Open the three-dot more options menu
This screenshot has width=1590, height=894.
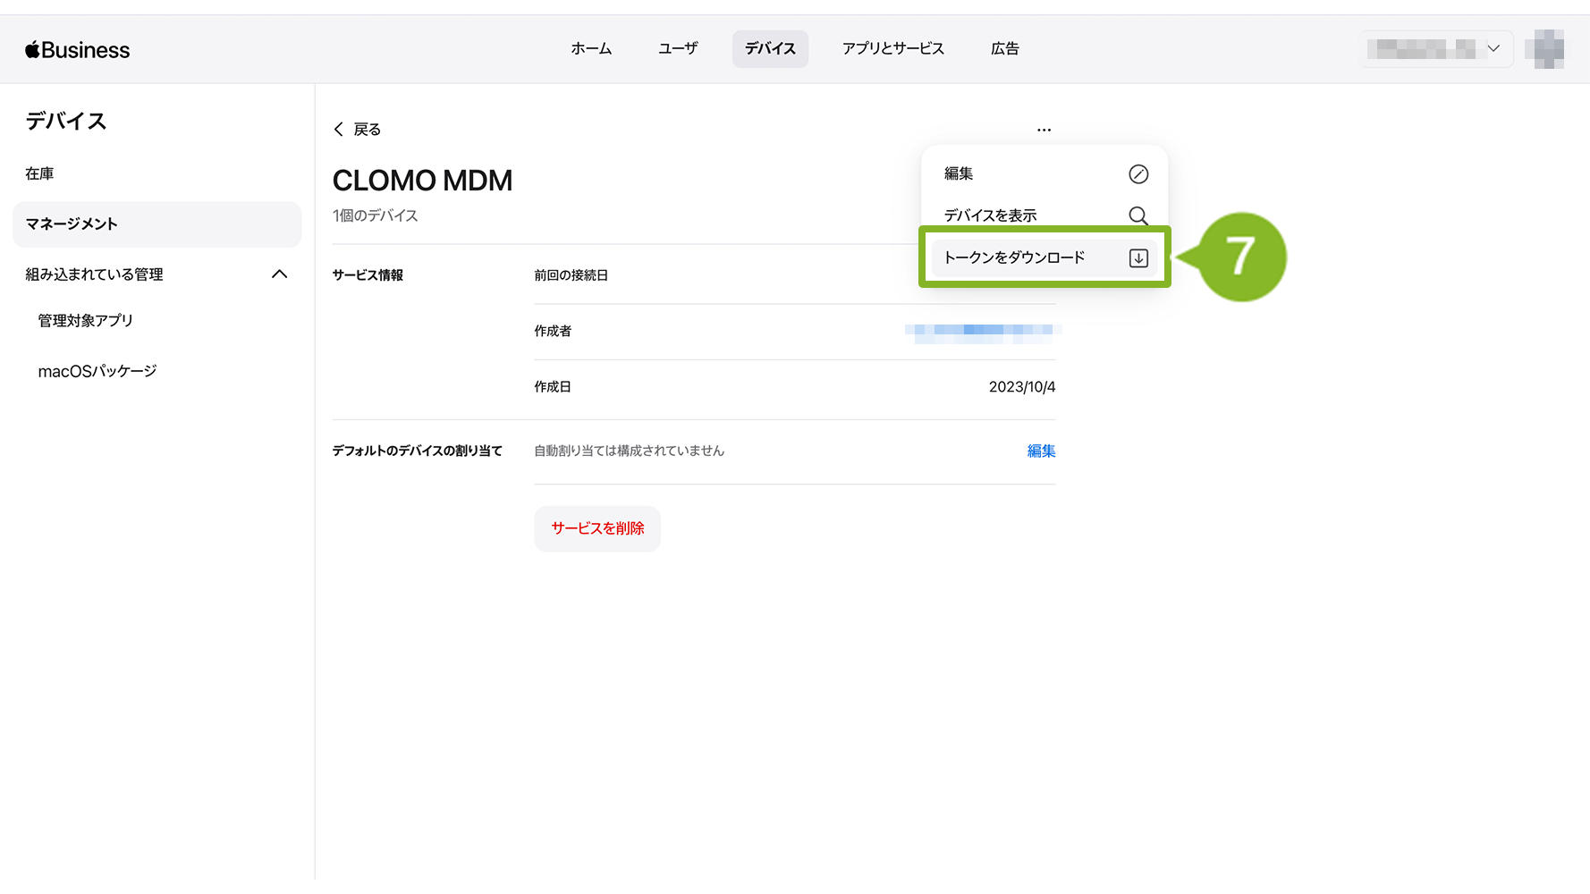coord(1044,130)
